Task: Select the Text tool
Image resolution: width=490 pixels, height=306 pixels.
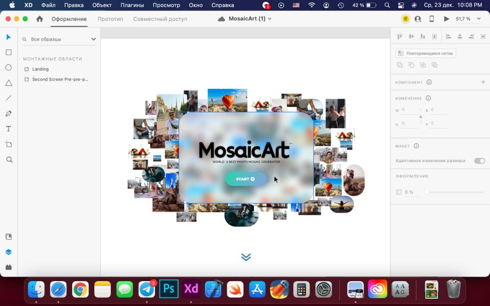Action: 9,129
